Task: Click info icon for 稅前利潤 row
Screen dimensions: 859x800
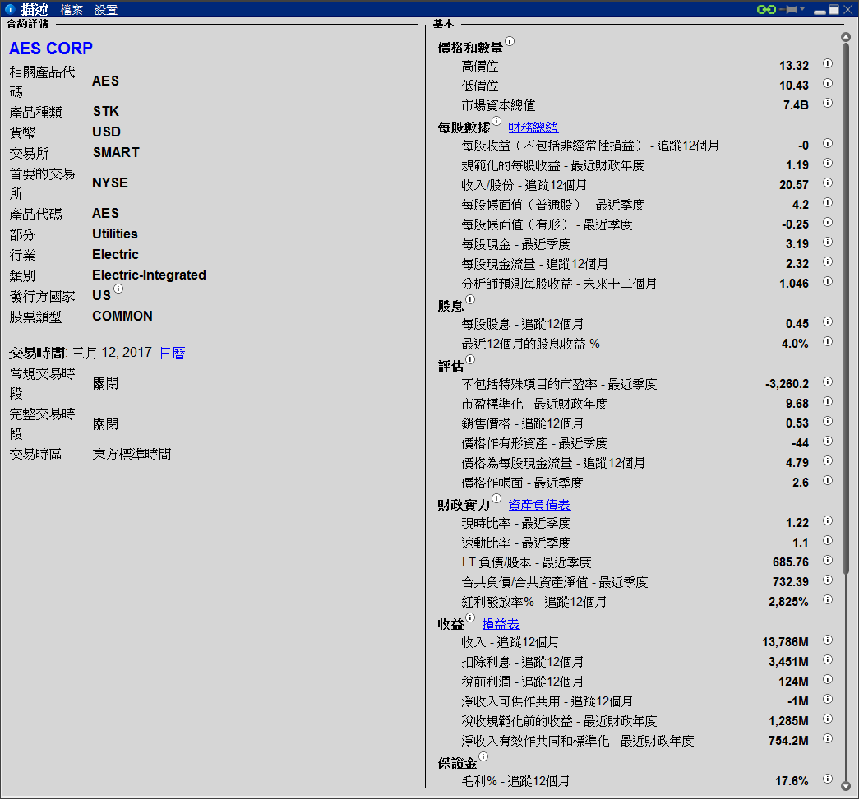Action: coord(828,679)
